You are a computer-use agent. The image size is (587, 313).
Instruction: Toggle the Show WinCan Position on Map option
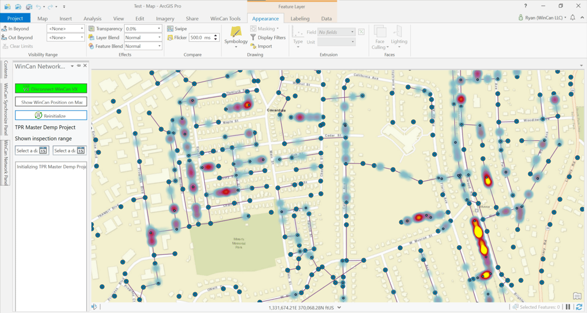(51, 102)
